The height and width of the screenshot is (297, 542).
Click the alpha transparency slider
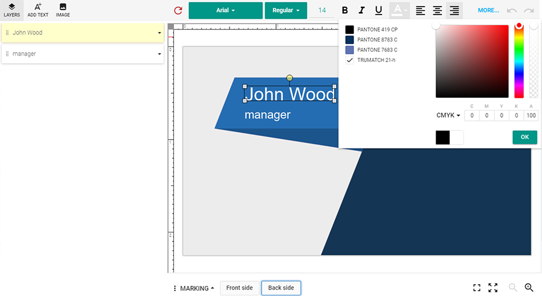534,62
